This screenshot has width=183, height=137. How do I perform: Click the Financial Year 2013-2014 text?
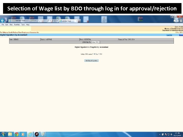(126, 39)
